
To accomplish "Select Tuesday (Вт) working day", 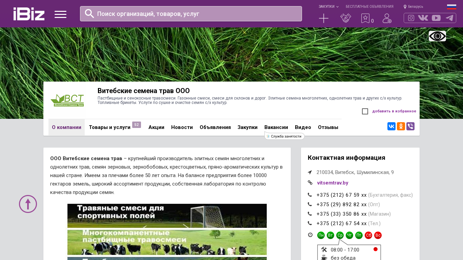I will [x=330, y=235].
